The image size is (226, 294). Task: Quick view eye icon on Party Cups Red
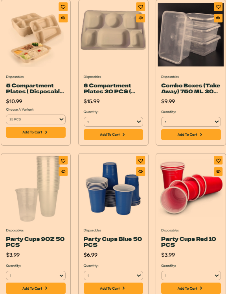coord(218,171)
